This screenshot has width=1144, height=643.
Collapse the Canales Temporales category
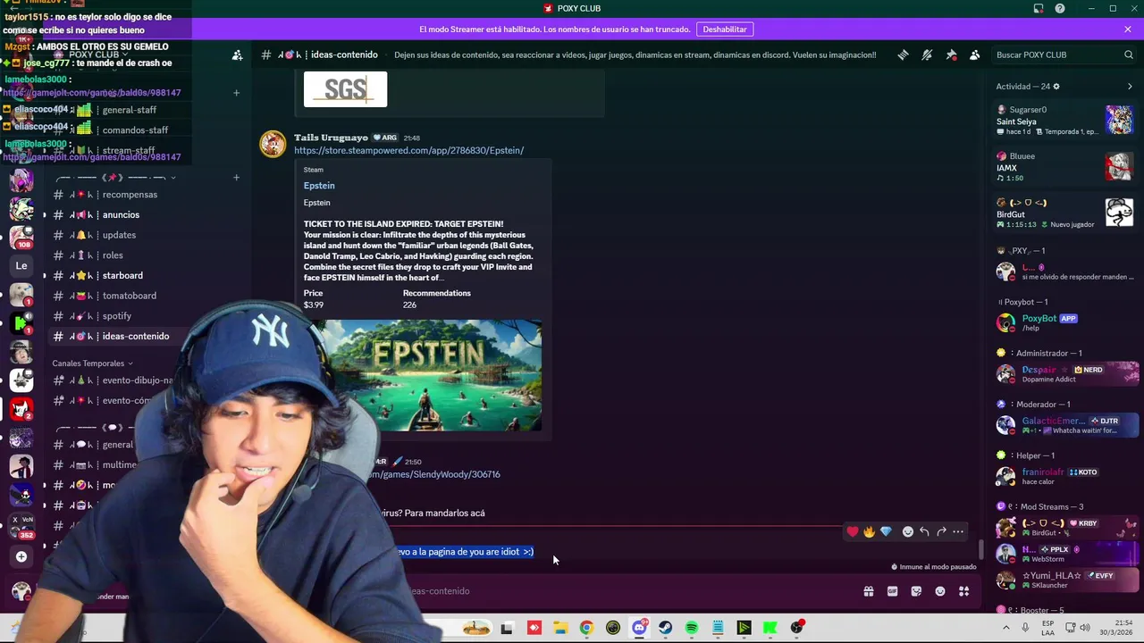tap(92, 363)
